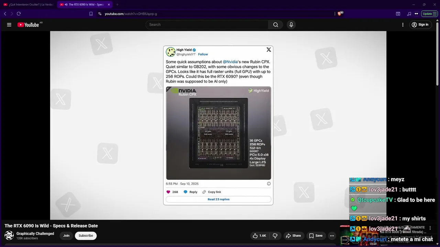Click the tweet info icon near timestamp
440x247 pixels.
point(269,184)
